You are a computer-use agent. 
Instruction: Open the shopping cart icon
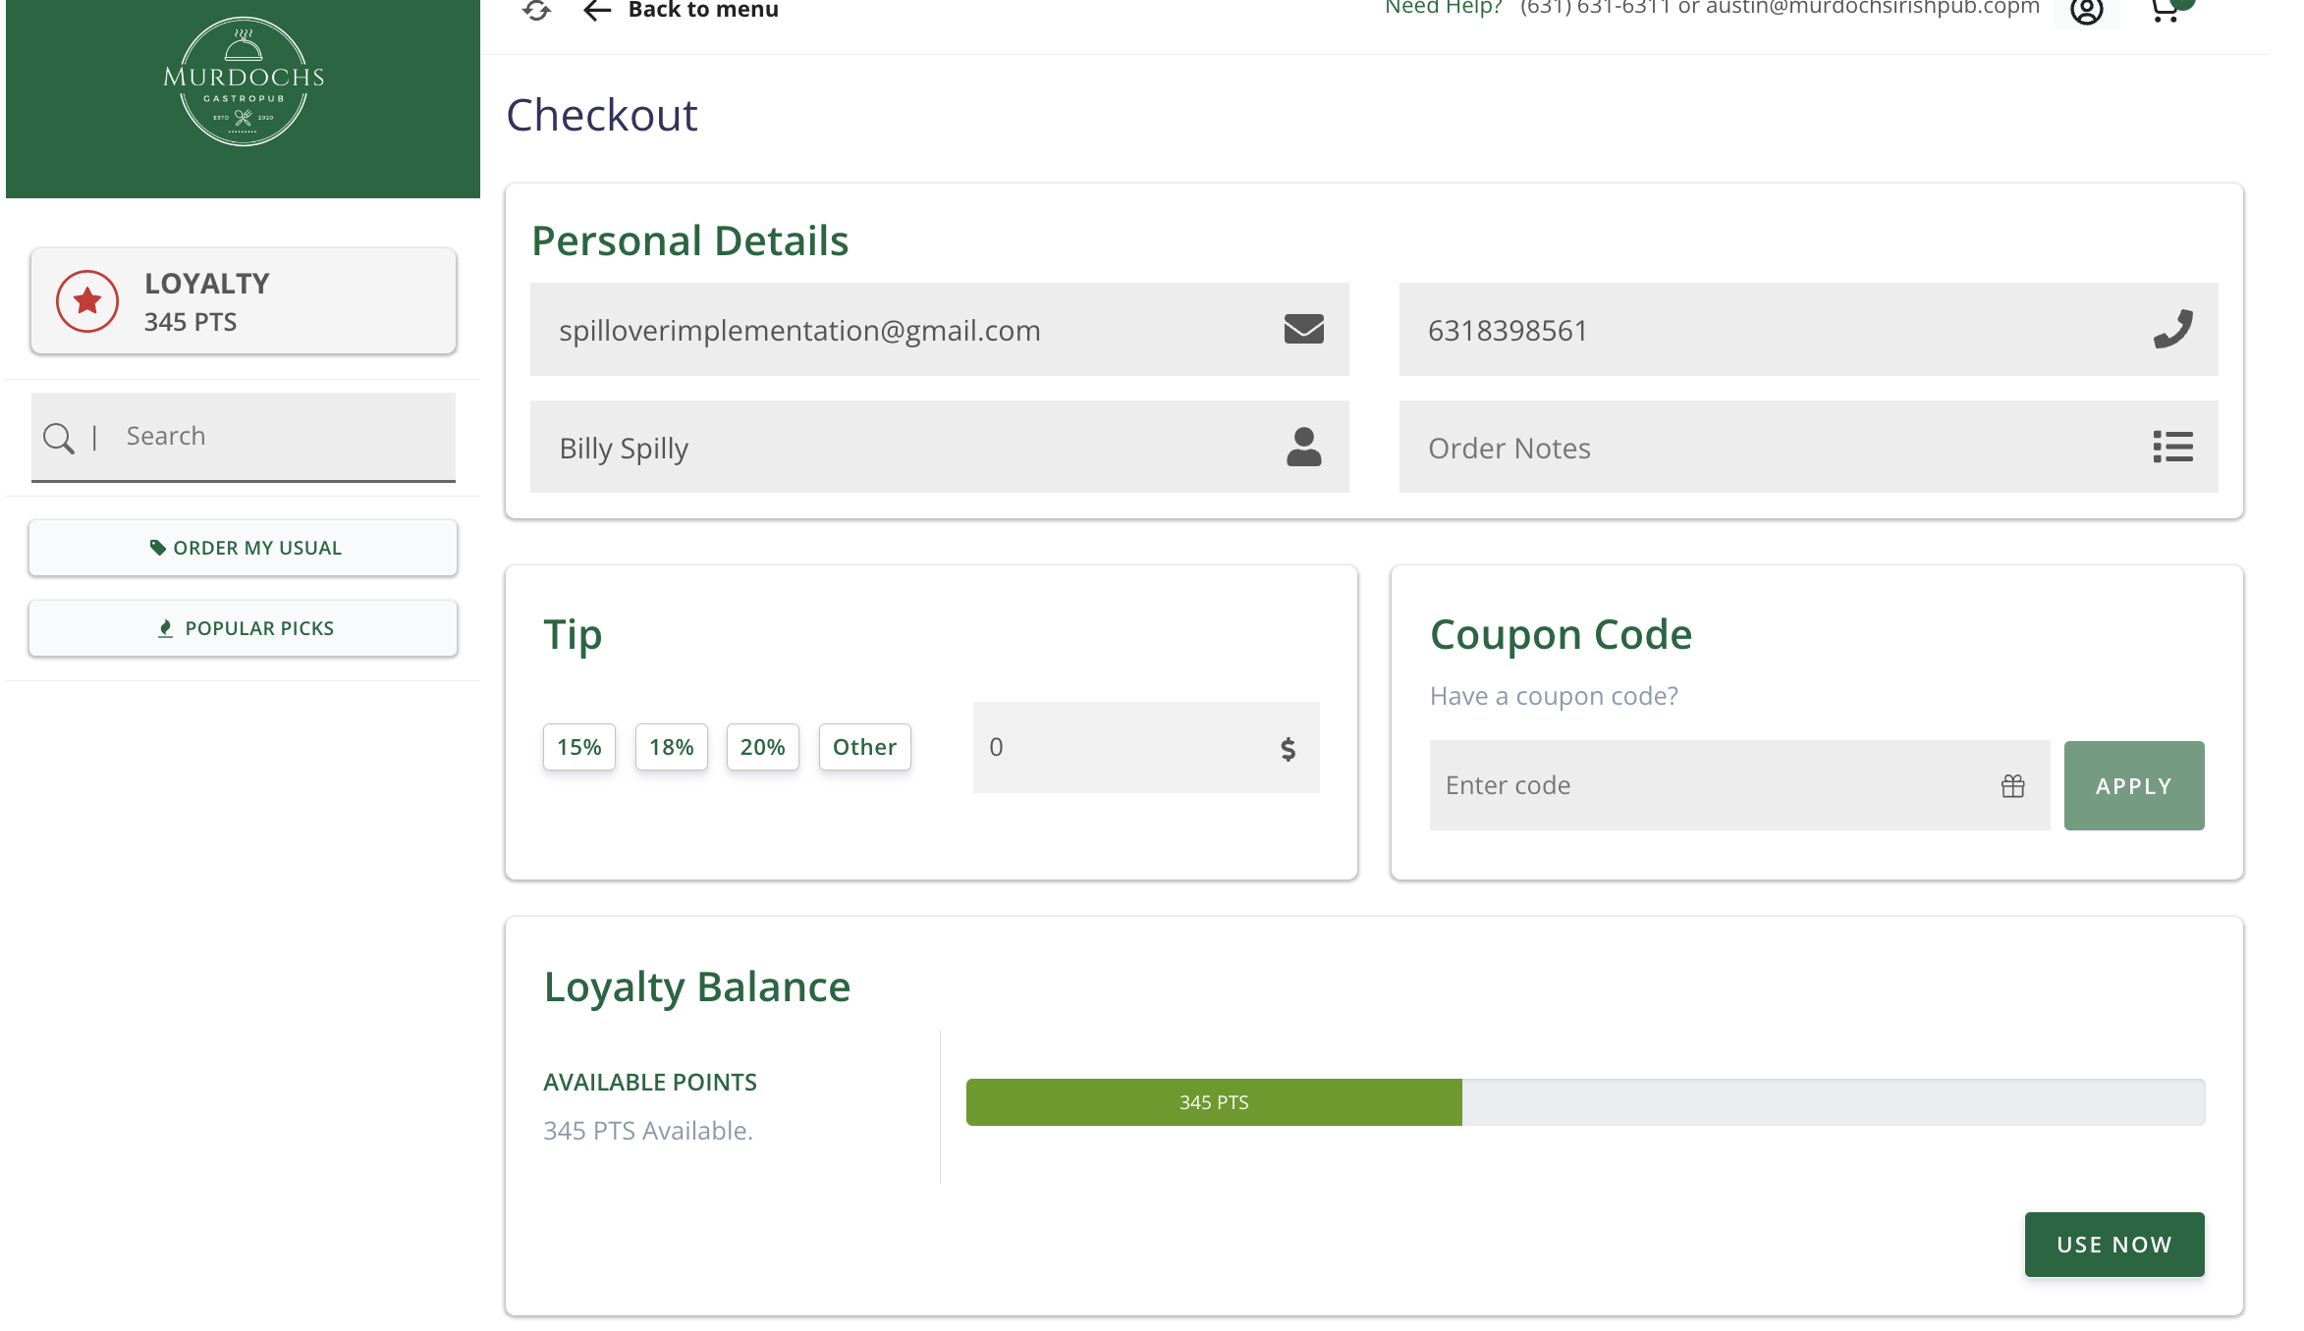pyautogui.click(x=2165, y=10)
